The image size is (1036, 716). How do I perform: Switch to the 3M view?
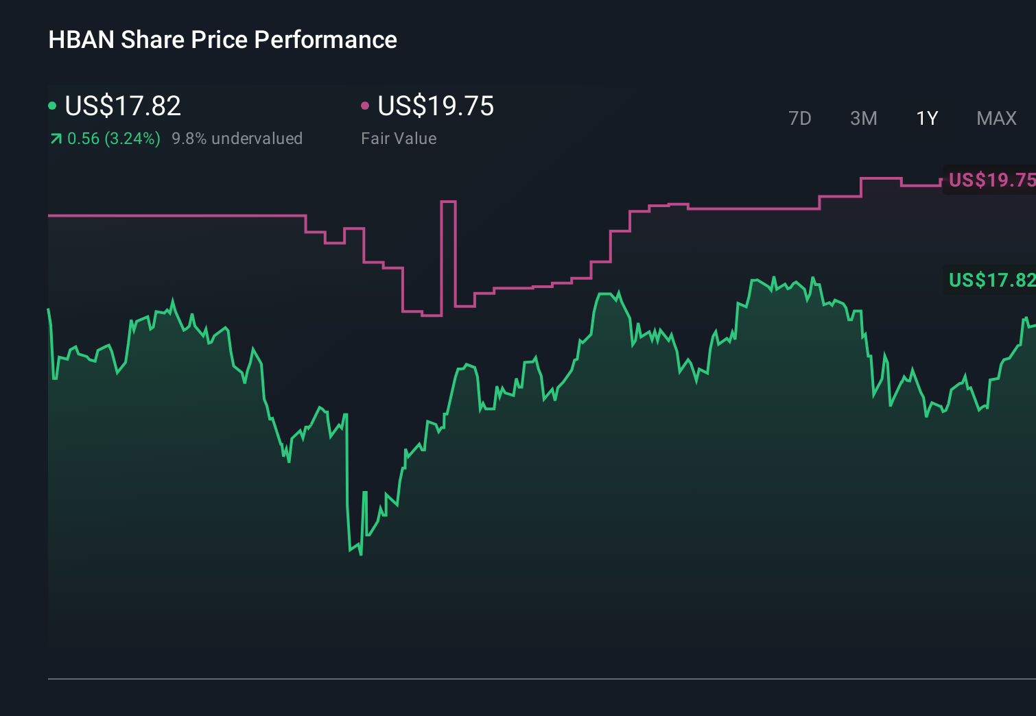(x=863, y=119)
